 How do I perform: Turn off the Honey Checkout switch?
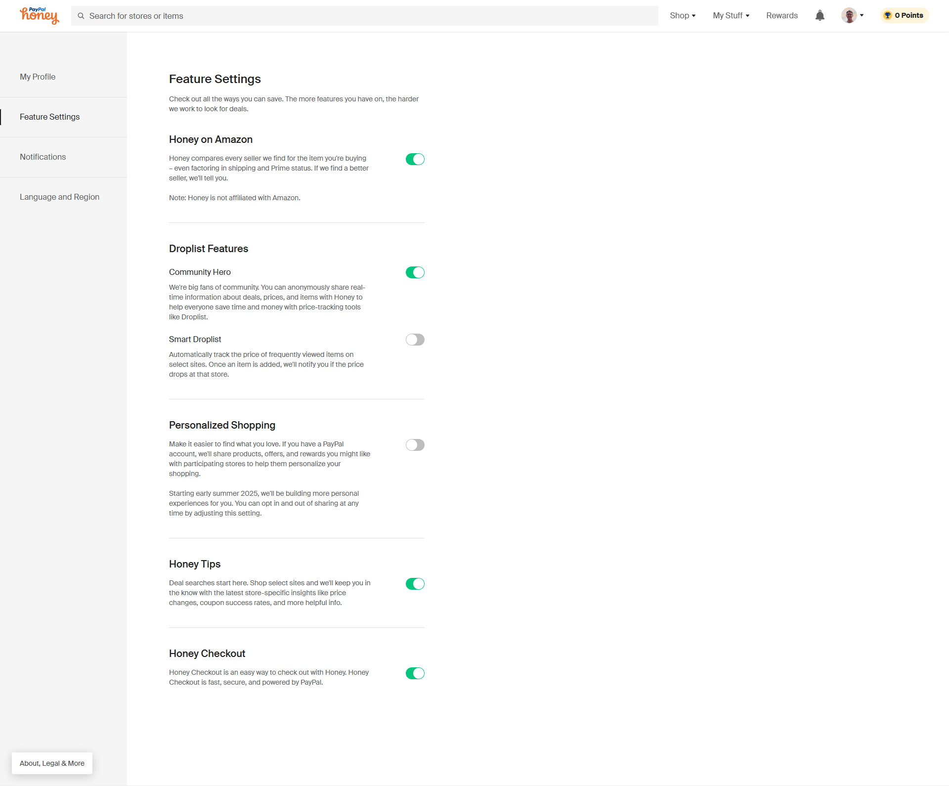click(415, 673)
